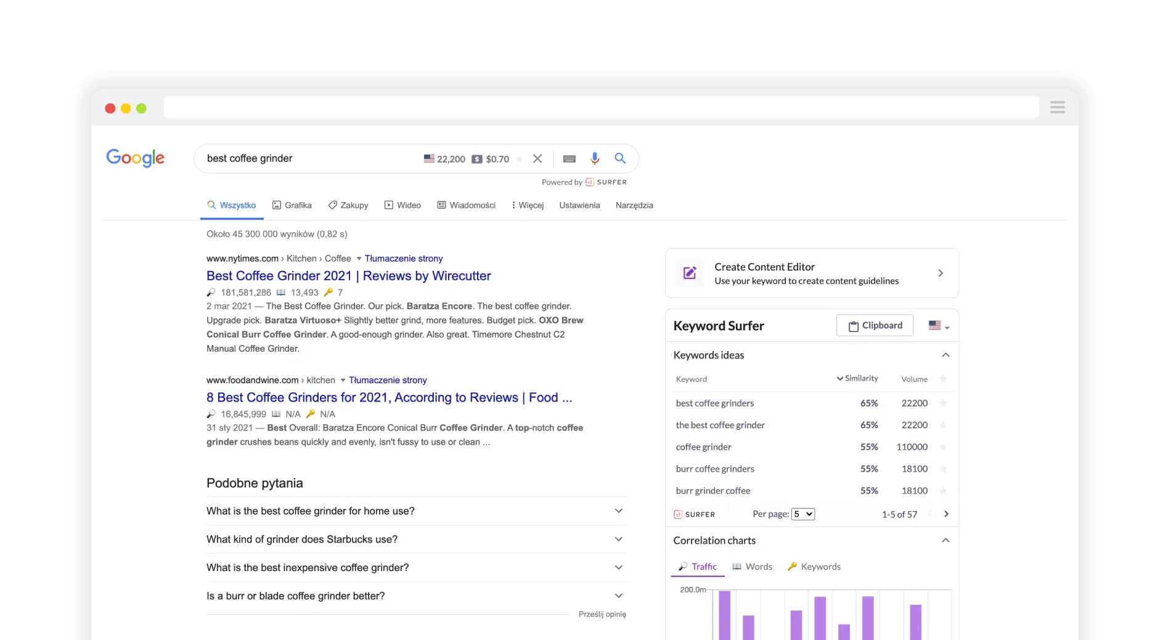Click the Clipboard button
Image resolution: width=1171 pixels, height=640 pixels.
tap(875, 325)
